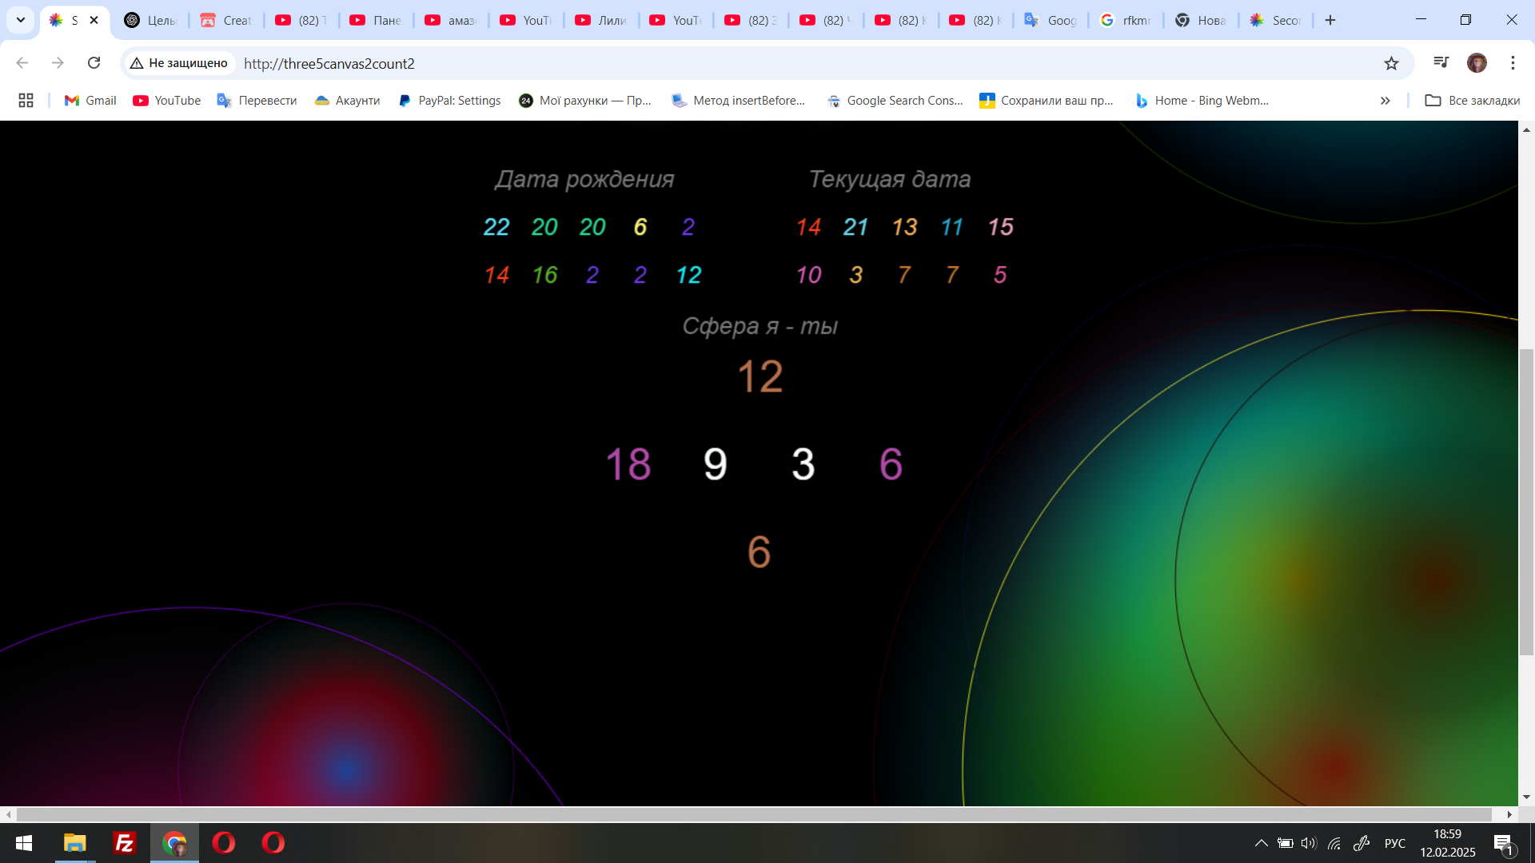Image resolution: width=1535 pixels, height=863 pixels.
Task: Switch to the Creat tab
Action: (226, 20)
